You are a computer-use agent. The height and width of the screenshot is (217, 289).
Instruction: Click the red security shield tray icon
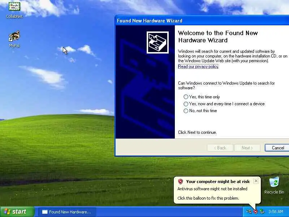pos(255,212)
